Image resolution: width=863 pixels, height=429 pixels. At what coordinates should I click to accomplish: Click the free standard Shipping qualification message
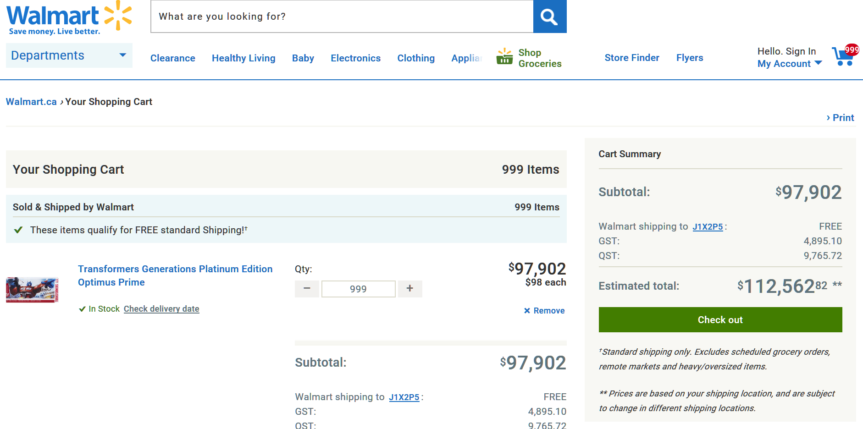pos(139,230)
